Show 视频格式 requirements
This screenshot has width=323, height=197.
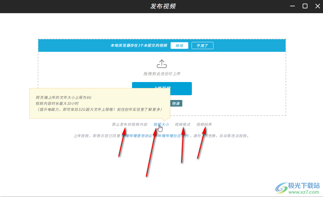(183, 125)
